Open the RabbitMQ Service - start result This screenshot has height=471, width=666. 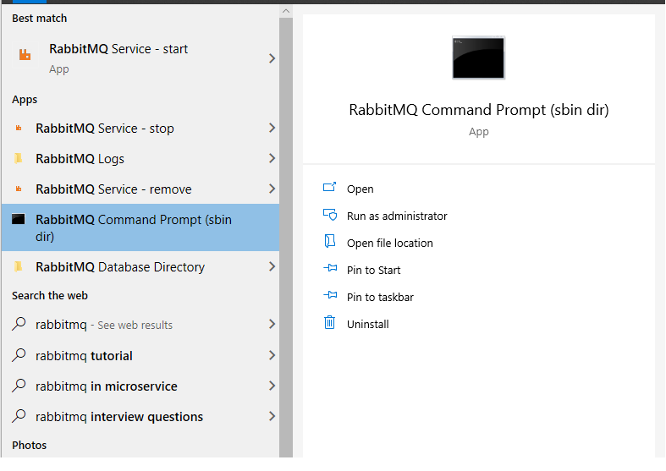[x=140, y=58]
